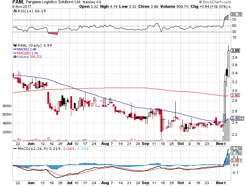Screen dimensions: 247x187
Task: Click the Nasdaq GS exchange label
Action: [92, 2]
